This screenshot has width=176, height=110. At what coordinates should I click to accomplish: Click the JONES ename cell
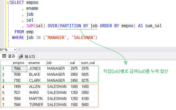(x=36, y=69)
